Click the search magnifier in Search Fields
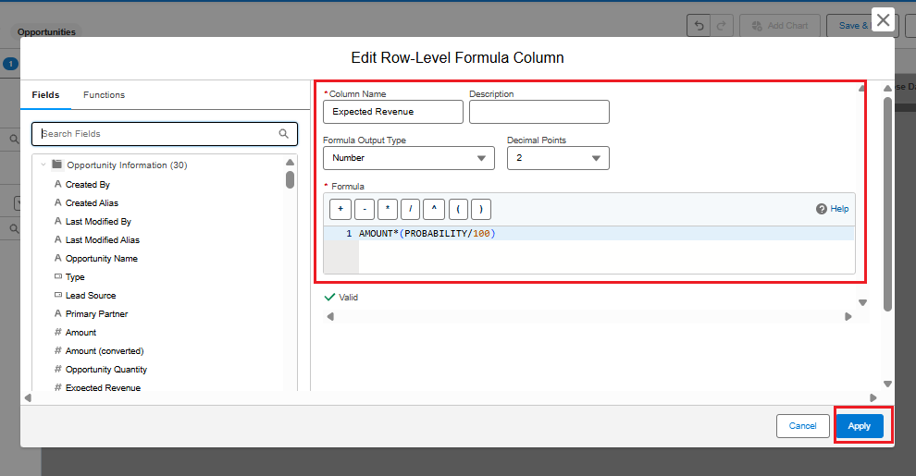 284,134
